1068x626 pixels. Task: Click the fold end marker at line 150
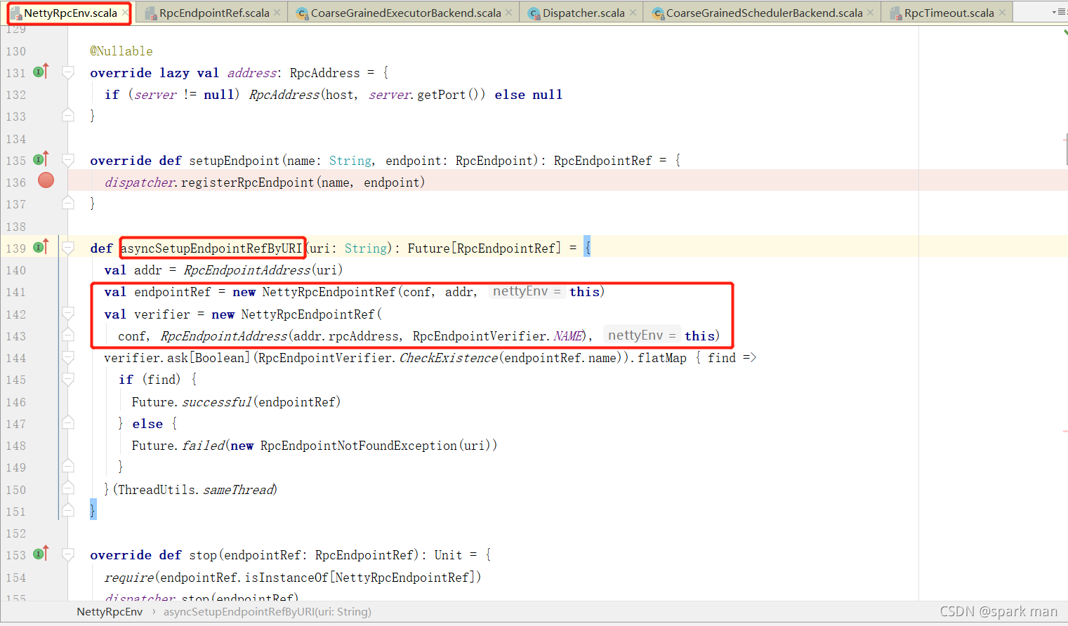[x=68, y=488]
